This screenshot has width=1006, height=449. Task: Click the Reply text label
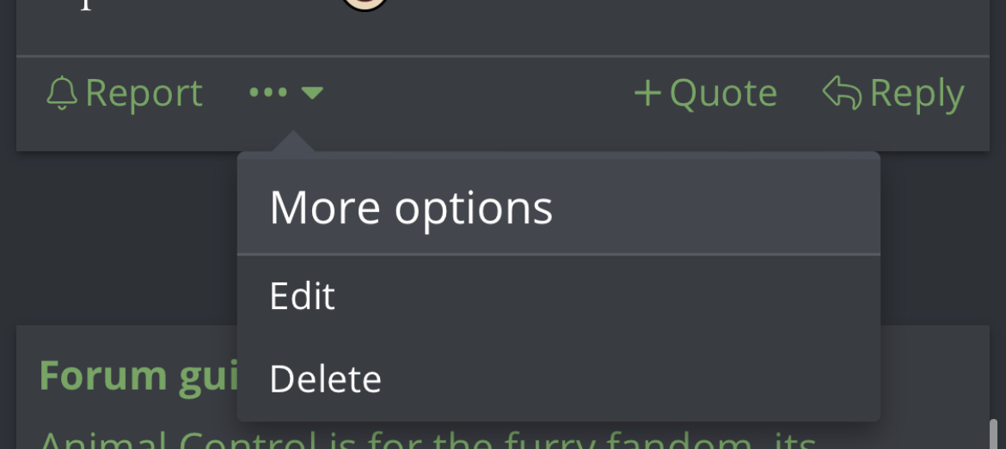coord(917,94)
